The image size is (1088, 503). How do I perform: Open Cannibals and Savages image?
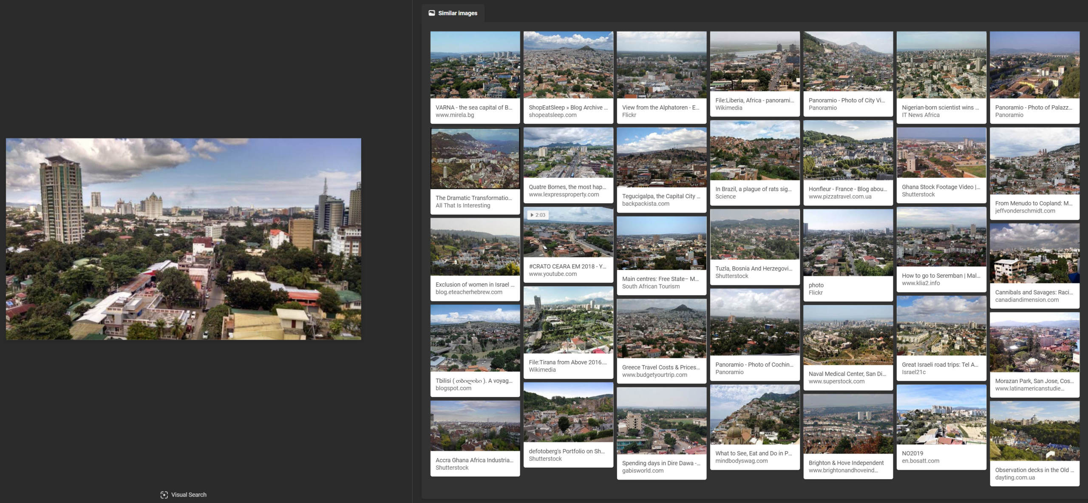point(1034,253)
